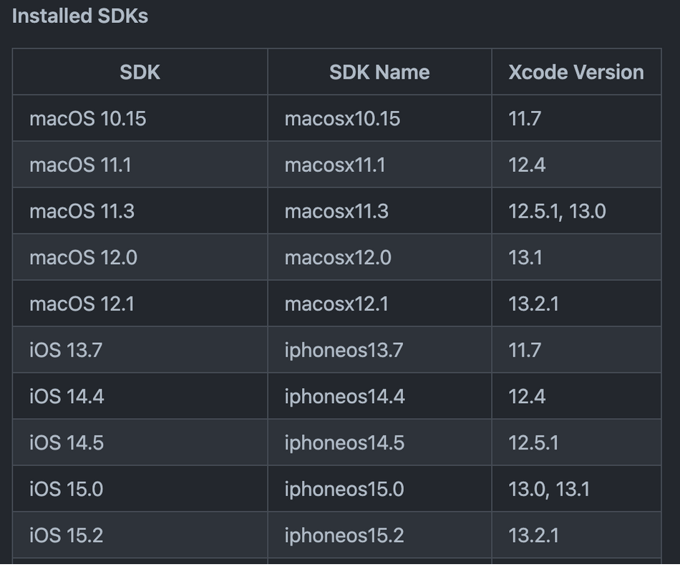Click Xcode version 12.4 in macOS 11.1 row
Screen dimensions: 680x567
[576, 165]
